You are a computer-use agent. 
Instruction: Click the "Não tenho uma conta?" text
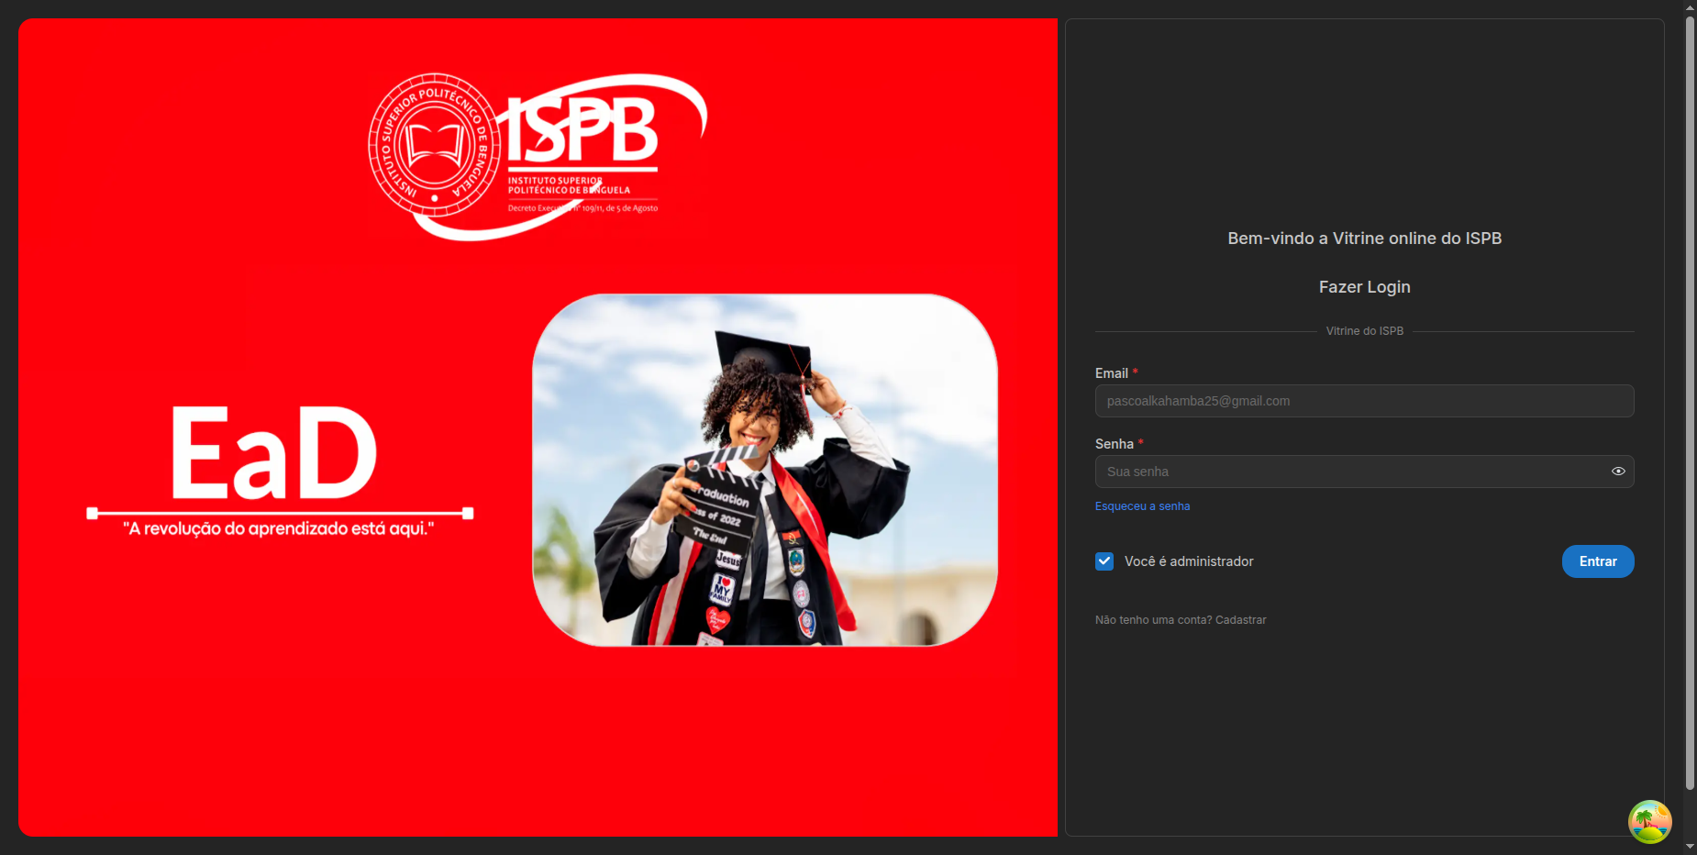coord(1152,619)
